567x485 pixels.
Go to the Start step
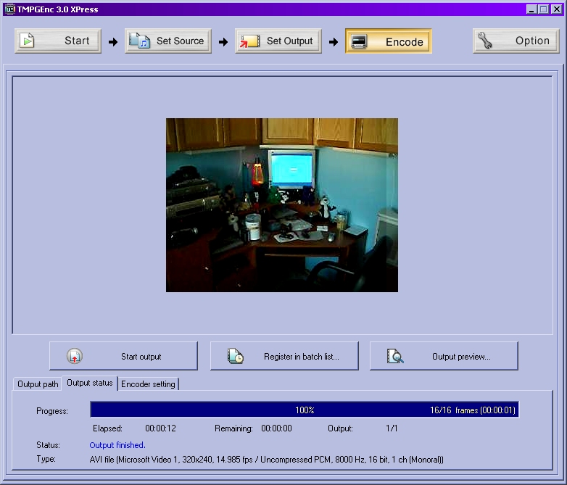(x=58, y=41)
